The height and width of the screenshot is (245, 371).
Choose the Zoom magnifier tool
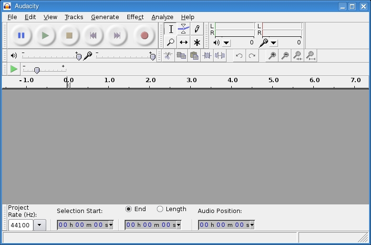point(171,42)
